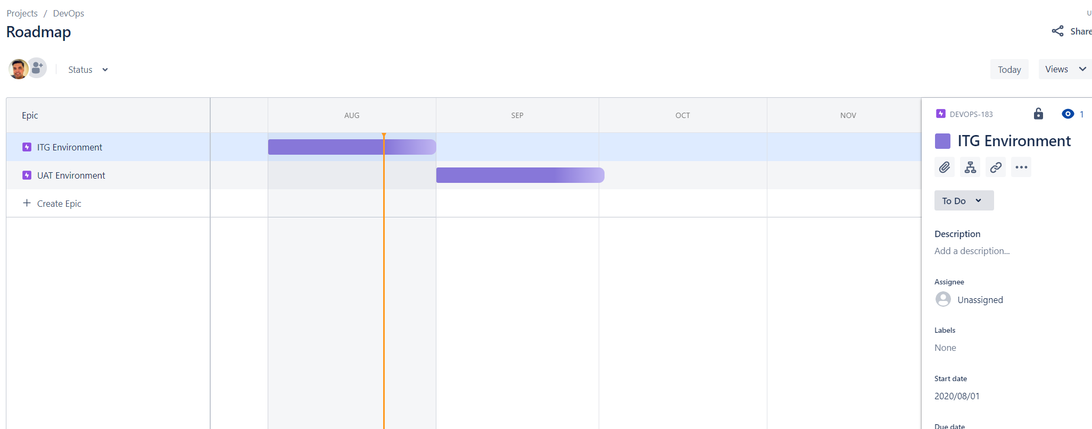Click the ITG Environment epic lightning icon
1092x429 pixels.
click(27, 147)
